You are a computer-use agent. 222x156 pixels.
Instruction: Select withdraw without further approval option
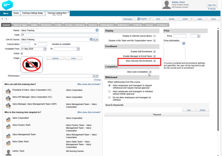tap(109, 91)
